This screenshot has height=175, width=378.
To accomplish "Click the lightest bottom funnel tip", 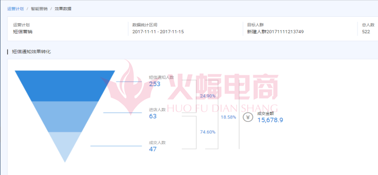I will click(x=65, y=146).
